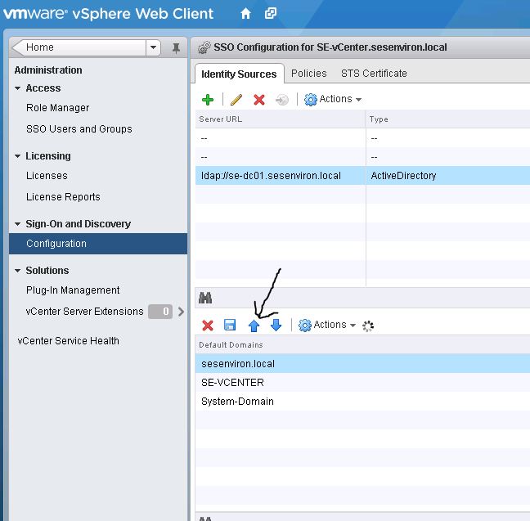Click the Administration heading
Image resolution: width=530 pixels, height=521 pixels.
[x=48, y=70]
